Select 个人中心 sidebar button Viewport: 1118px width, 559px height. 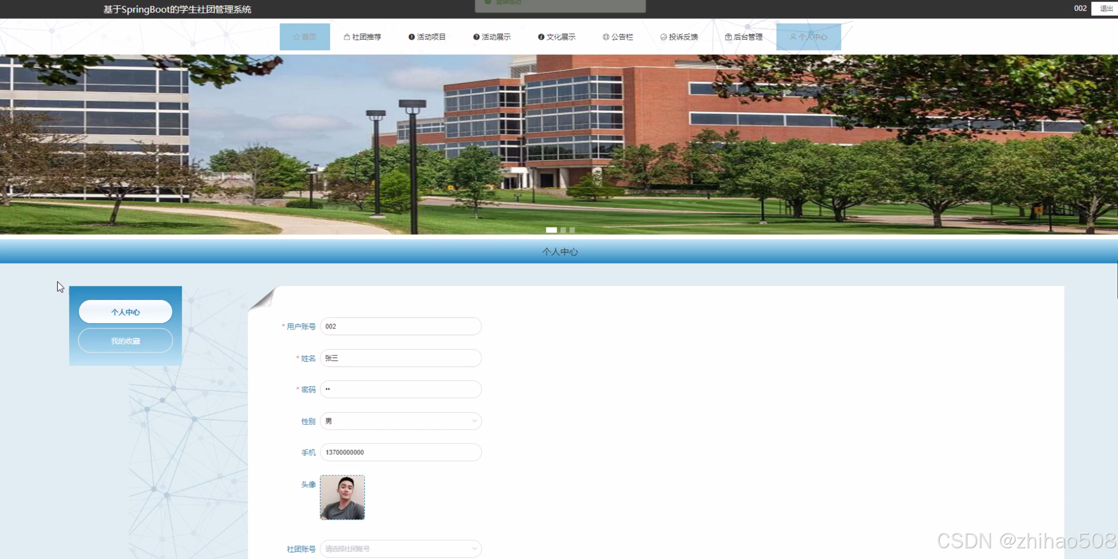click(125, 312)
